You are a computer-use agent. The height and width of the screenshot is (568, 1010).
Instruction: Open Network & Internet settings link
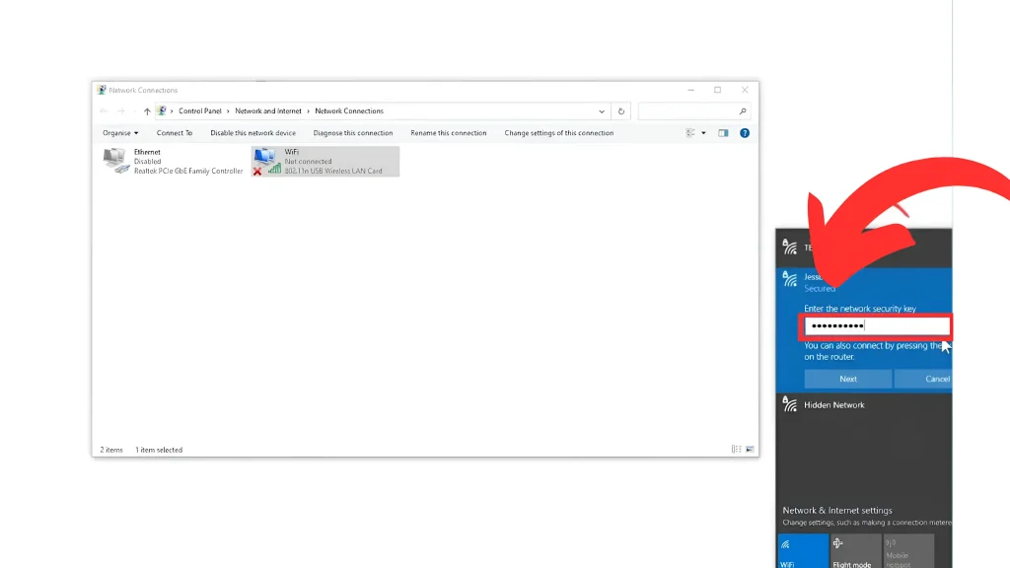[x=837, y=511]
